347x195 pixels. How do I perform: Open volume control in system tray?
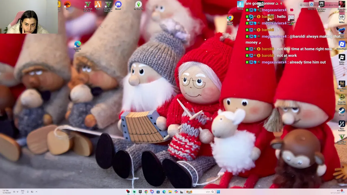[x=14, y=192]
